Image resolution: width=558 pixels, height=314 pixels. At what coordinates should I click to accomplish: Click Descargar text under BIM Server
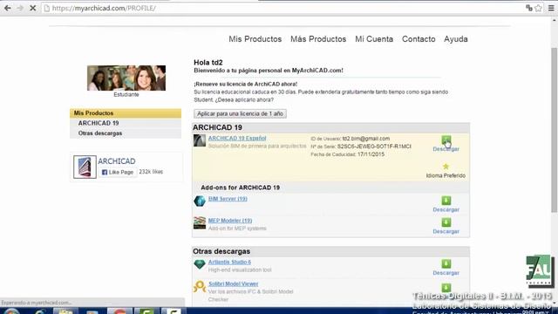pyautogui.click(x=446, y=209)
